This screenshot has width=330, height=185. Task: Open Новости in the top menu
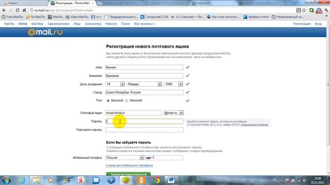point(111,24)
